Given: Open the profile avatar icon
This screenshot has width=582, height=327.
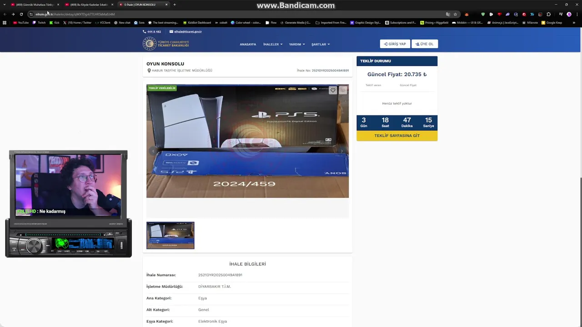Looking at the screenshot, I should [x=569, y=14].
